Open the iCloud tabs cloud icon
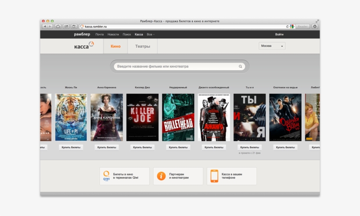Image resolution: width=360 pixels, height=216 pixels. pos(58,27)
